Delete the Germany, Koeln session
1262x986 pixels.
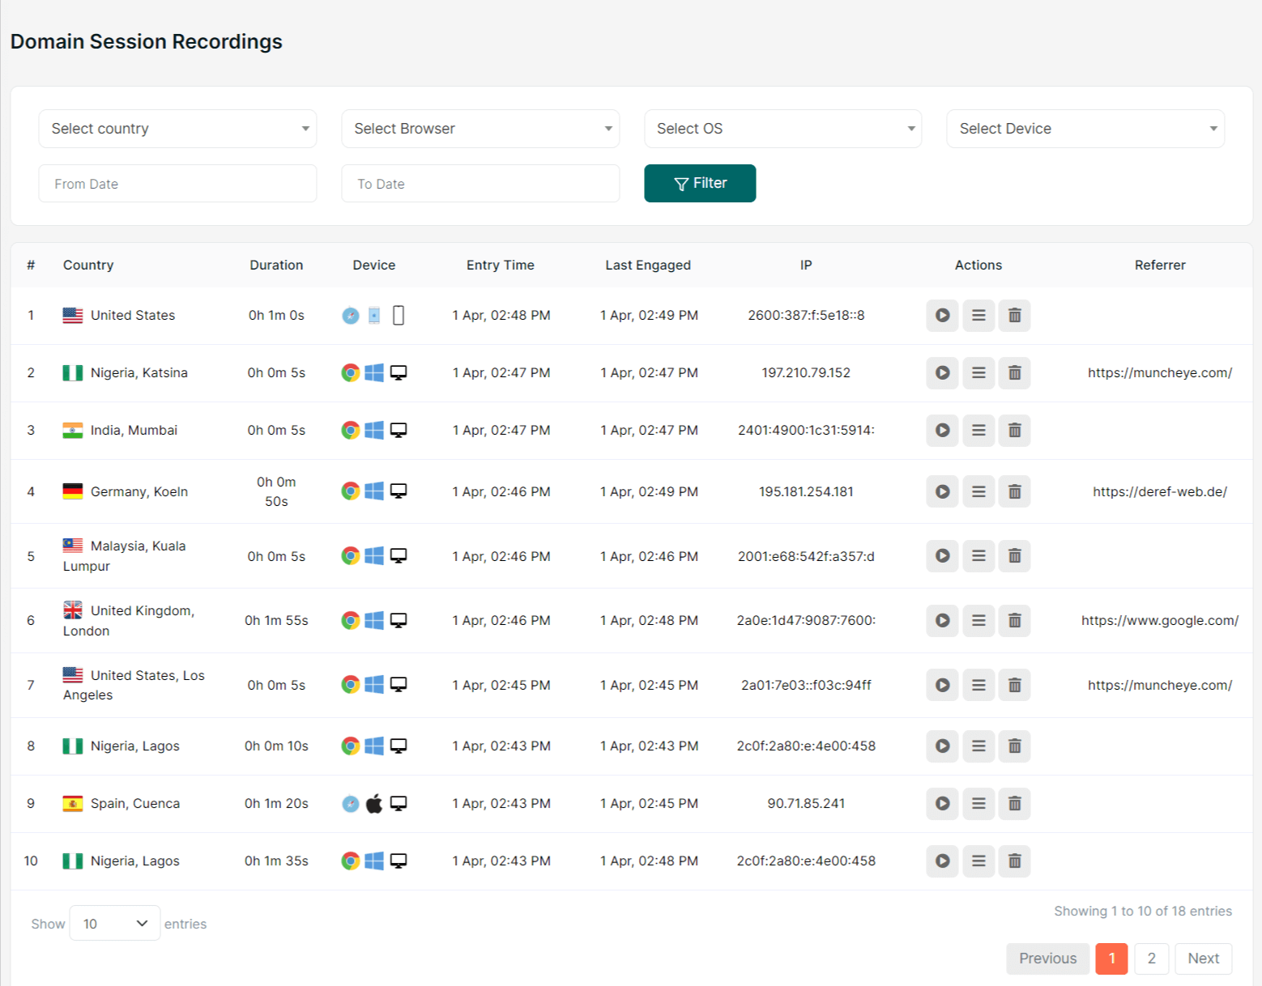click(x=1014, y=491)
